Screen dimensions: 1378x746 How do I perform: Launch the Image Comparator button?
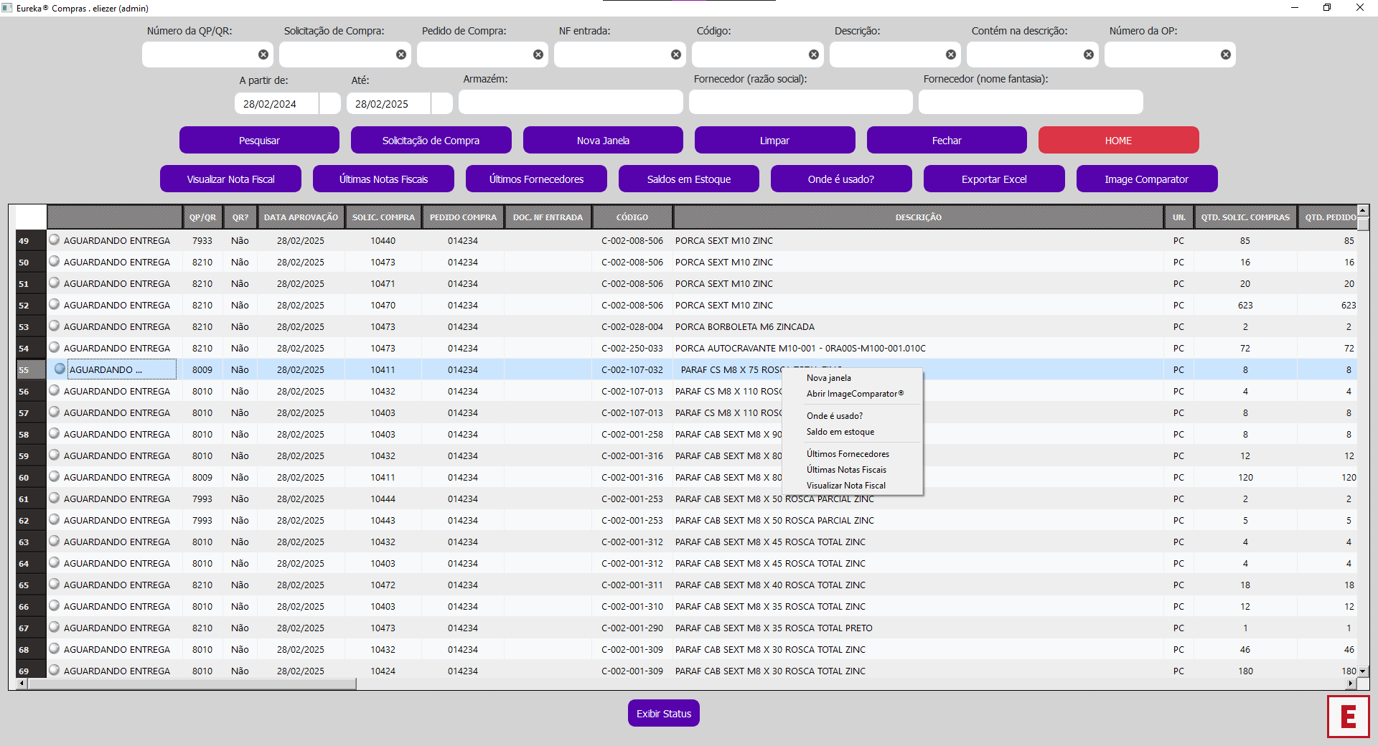coord(1147,179)
